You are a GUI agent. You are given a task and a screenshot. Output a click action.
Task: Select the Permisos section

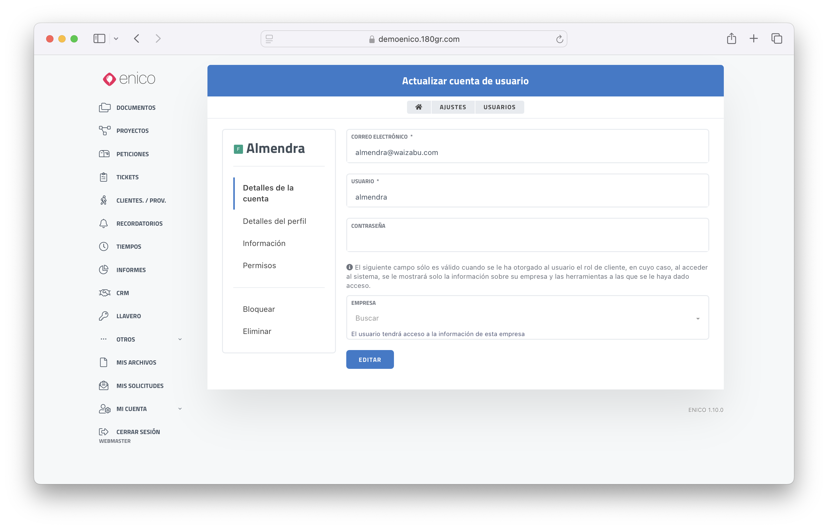click(x=259, y=265)
